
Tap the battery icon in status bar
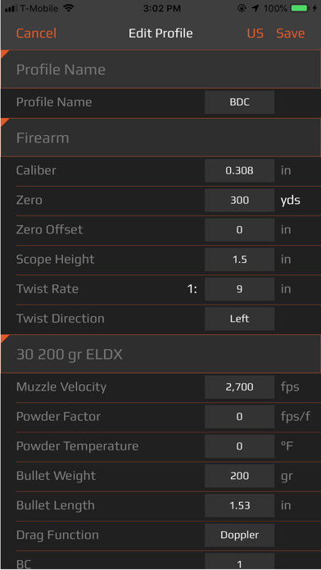coord(300,8)
